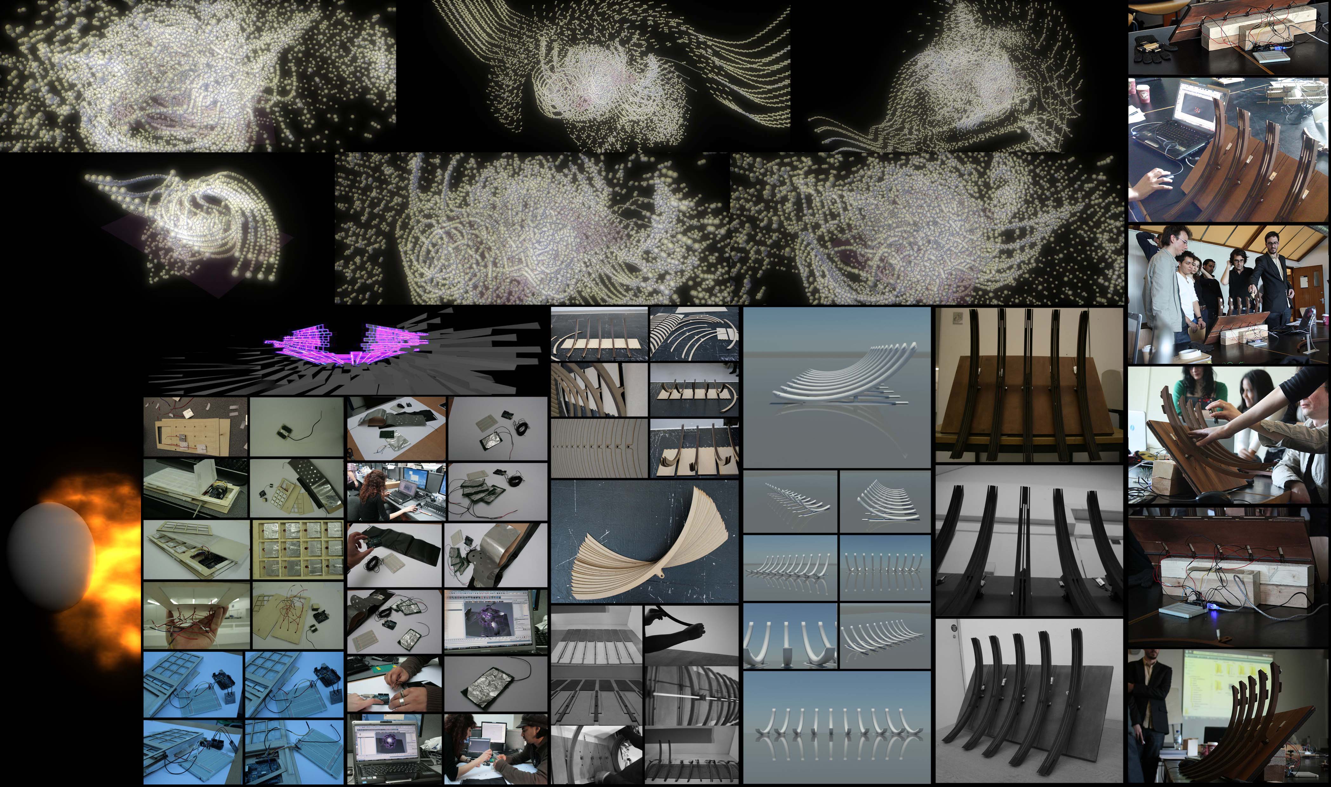
Task: Click bottom laptop photo showing purple 3D model
Action: point(395,748)
